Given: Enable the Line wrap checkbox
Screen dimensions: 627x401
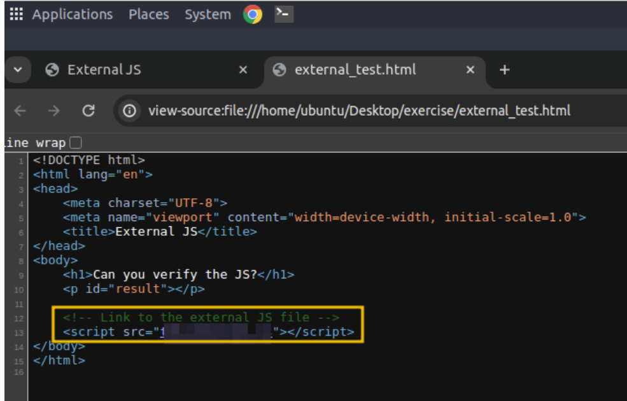Looking at the screenshot, I should [x=76, y=142].
